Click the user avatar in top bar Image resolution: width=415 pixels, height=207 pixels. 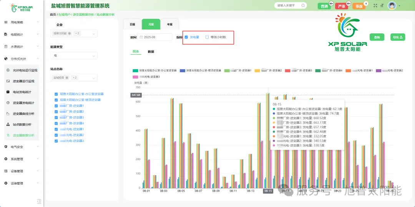click(x=392, y=6)
